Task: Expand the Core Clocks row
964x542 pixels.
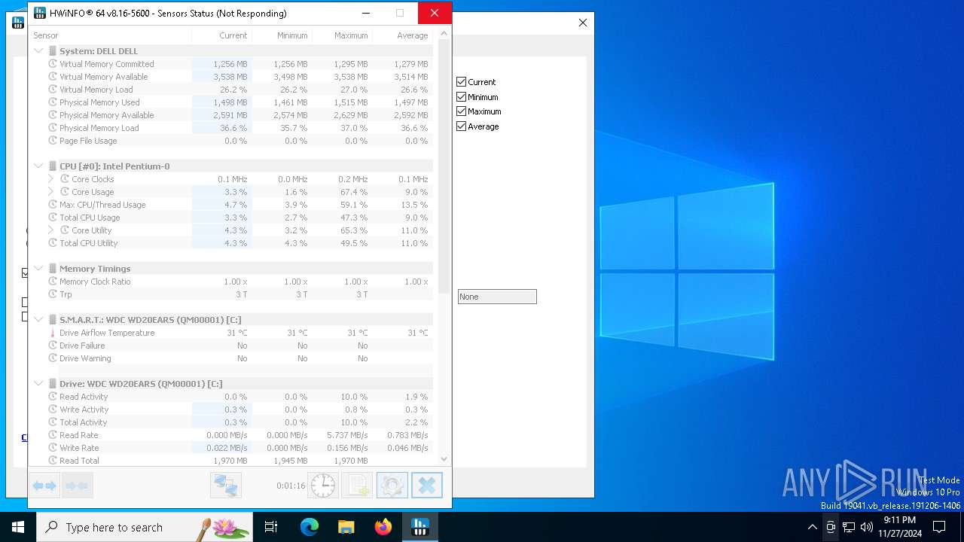Action: (x=50, y=179)
